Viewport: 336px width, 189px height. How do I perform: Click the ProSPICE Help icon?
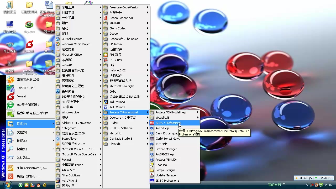tap(152, 154)
